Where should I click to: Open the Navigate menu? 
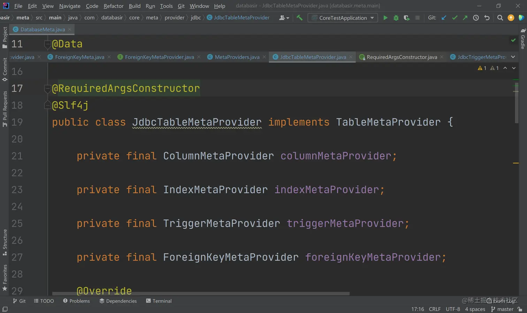(x=70, y=6)
